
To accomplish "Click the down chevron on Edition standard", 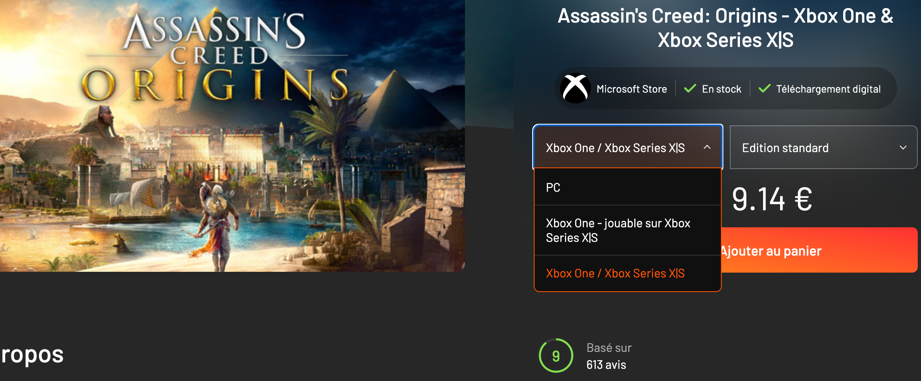I will [x=903, y=148].
